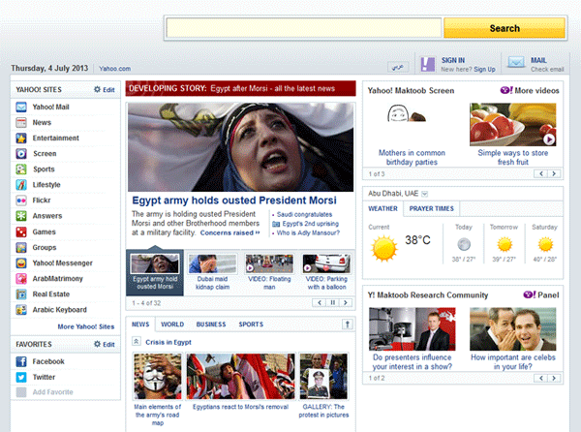Image resolution: width=581 pixels, height=432 pixels.
Task: Switch to the World news tab
Action: click(x=172, y=324)
